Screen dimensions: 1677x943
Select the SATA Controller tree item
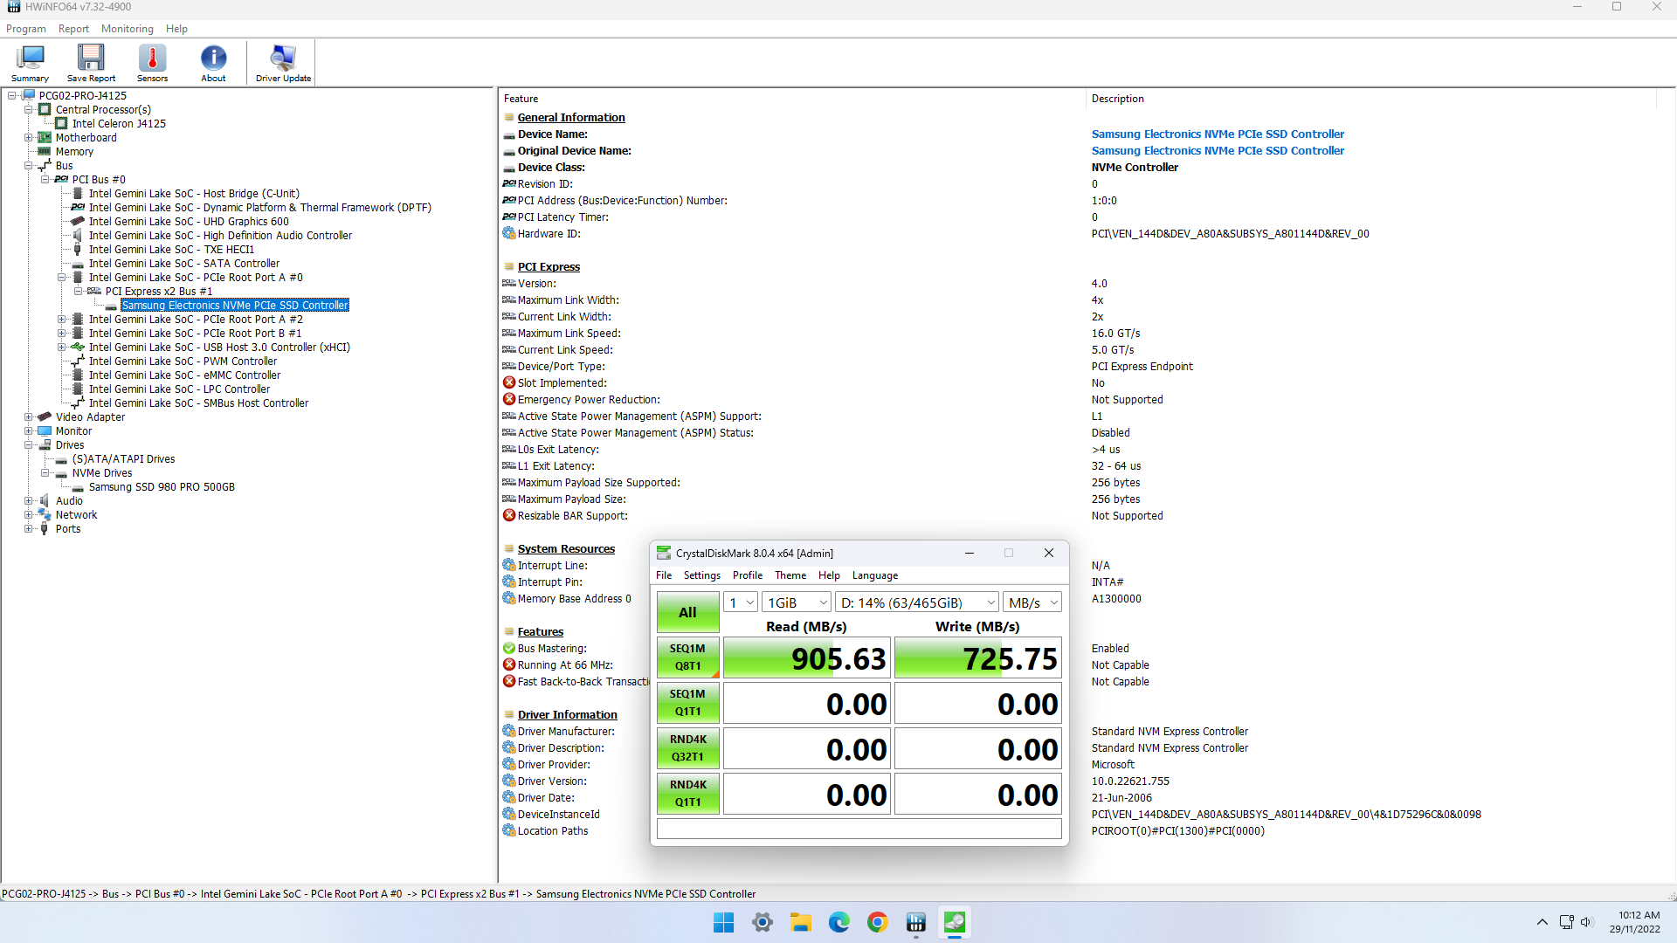184,264
